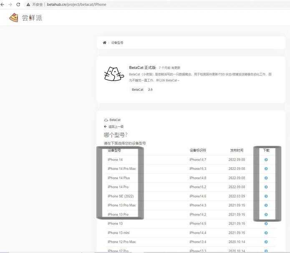Click download arrow for iPhone 14 Pro
290x253 pixels.
pyautogui.click(x=266, y=187)
